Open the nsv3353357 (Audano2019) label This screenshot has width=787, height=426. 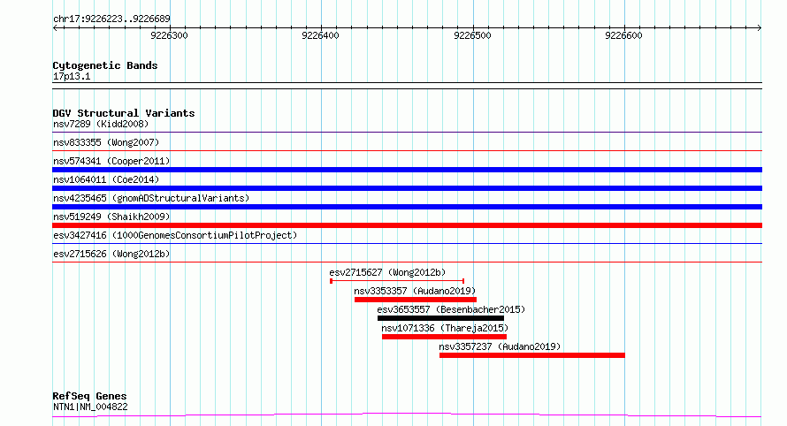415,291
